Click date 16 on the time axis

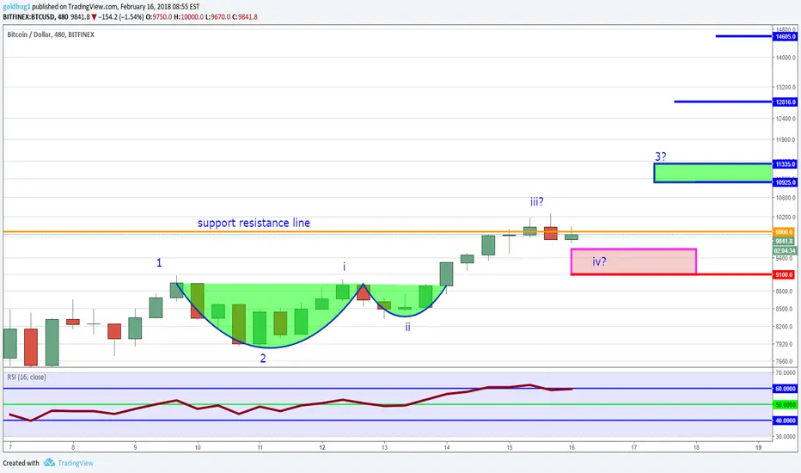[x=572, y=447]
